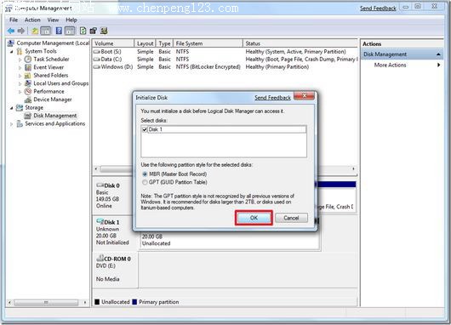Select the Storage node icon
This screenshot has width=451, height=325.
(20, 107)
